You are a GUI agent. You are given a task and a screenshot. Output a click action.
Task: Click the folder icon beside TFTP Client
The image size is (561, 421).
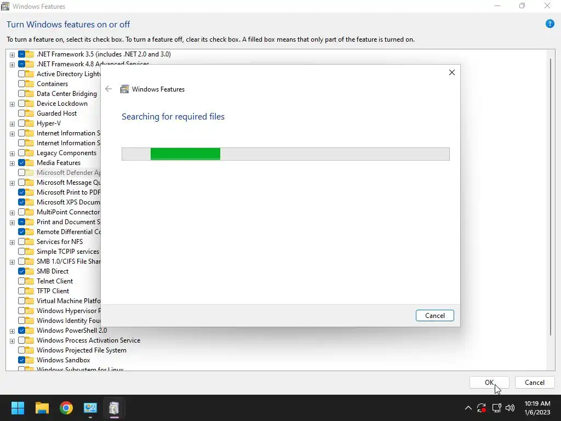(x=30, y=291)
